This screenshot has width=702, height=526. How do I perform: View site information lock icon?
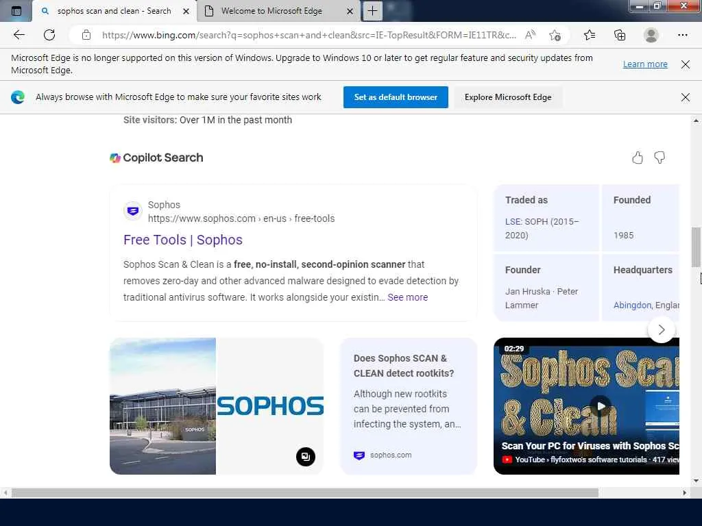(86, 35)
